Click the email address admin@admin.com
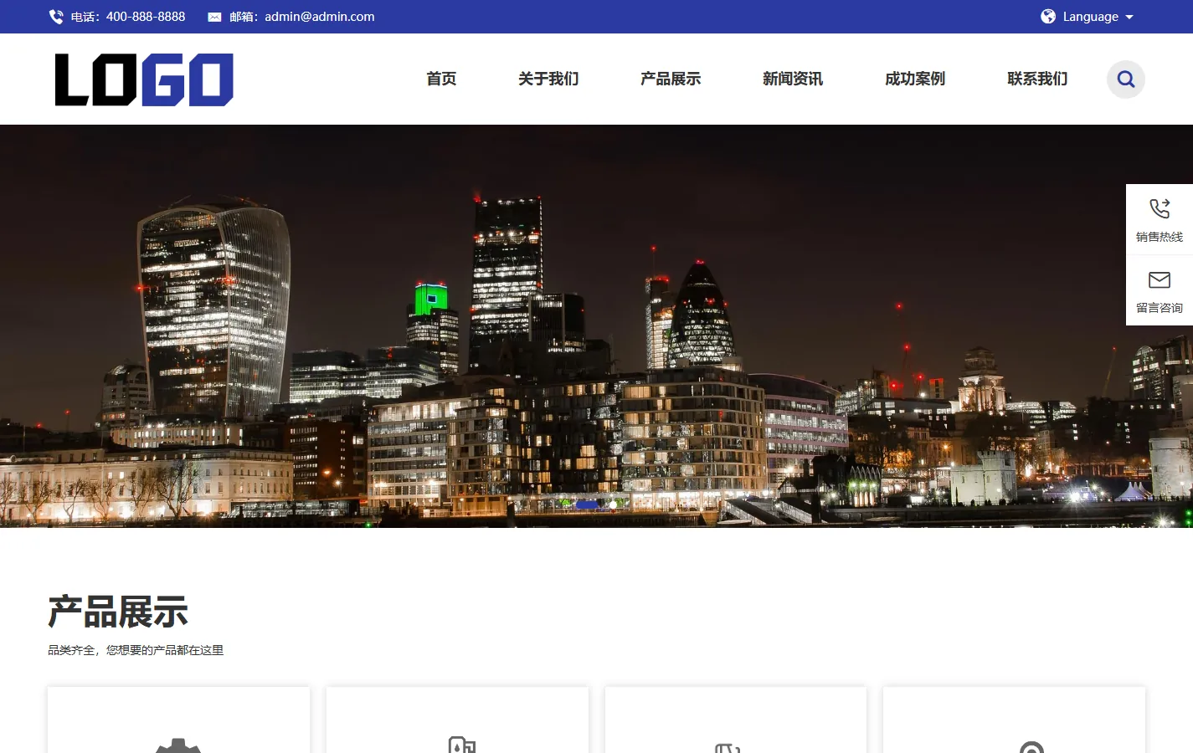The image size is (1193, 753). 320,17
